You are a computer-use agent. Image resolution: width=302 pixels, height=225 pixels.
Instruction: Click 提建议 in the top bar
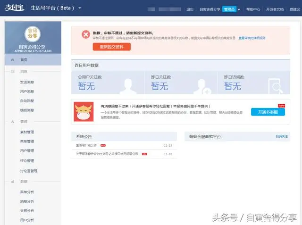pos(294,9)
